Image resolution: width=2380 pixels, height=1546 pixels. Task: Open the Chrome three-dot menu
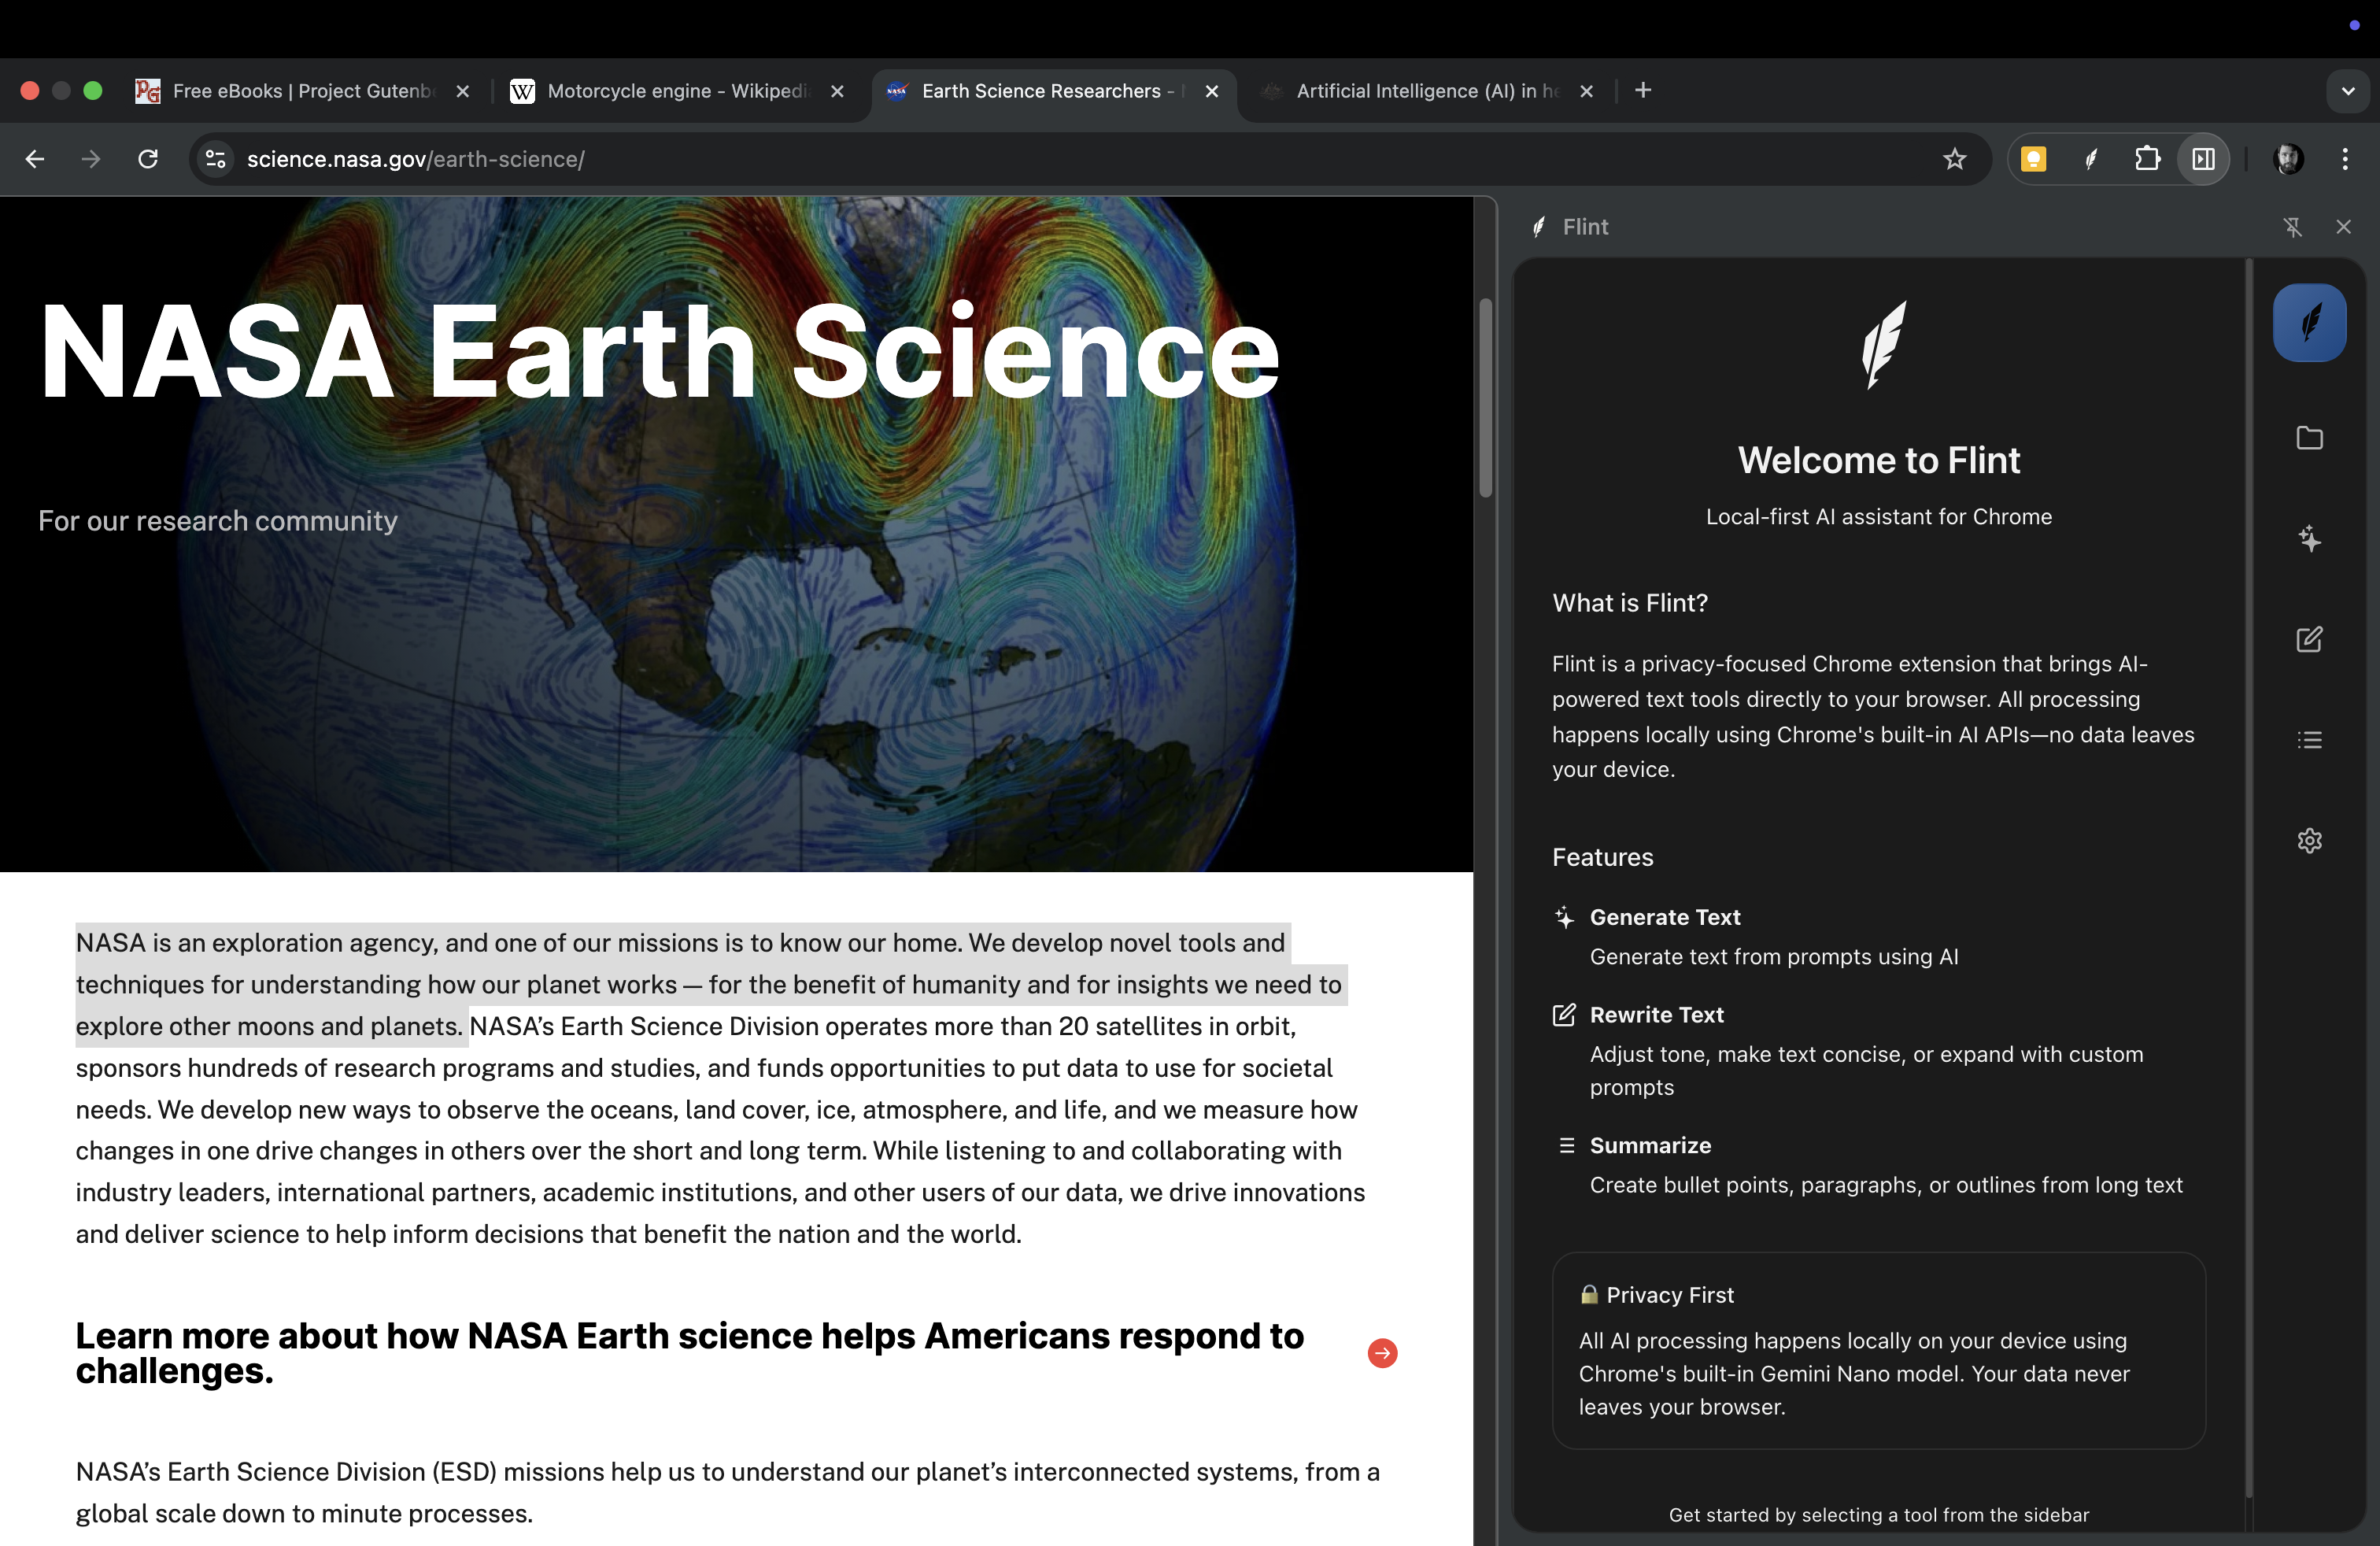2344,159
